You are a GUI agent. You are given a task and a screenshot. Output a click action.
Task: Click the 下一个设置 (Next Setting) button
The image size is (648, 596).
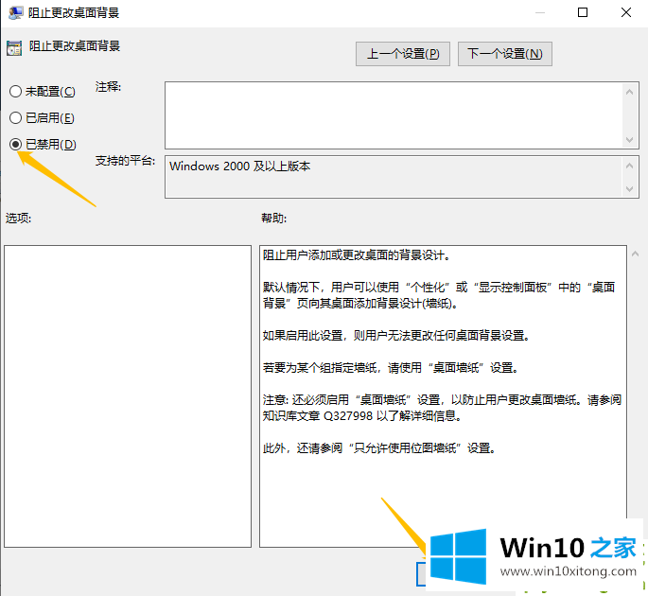504,54
